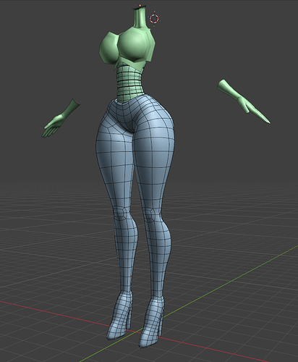Click the knee loop on farther leg

point(122,214)
